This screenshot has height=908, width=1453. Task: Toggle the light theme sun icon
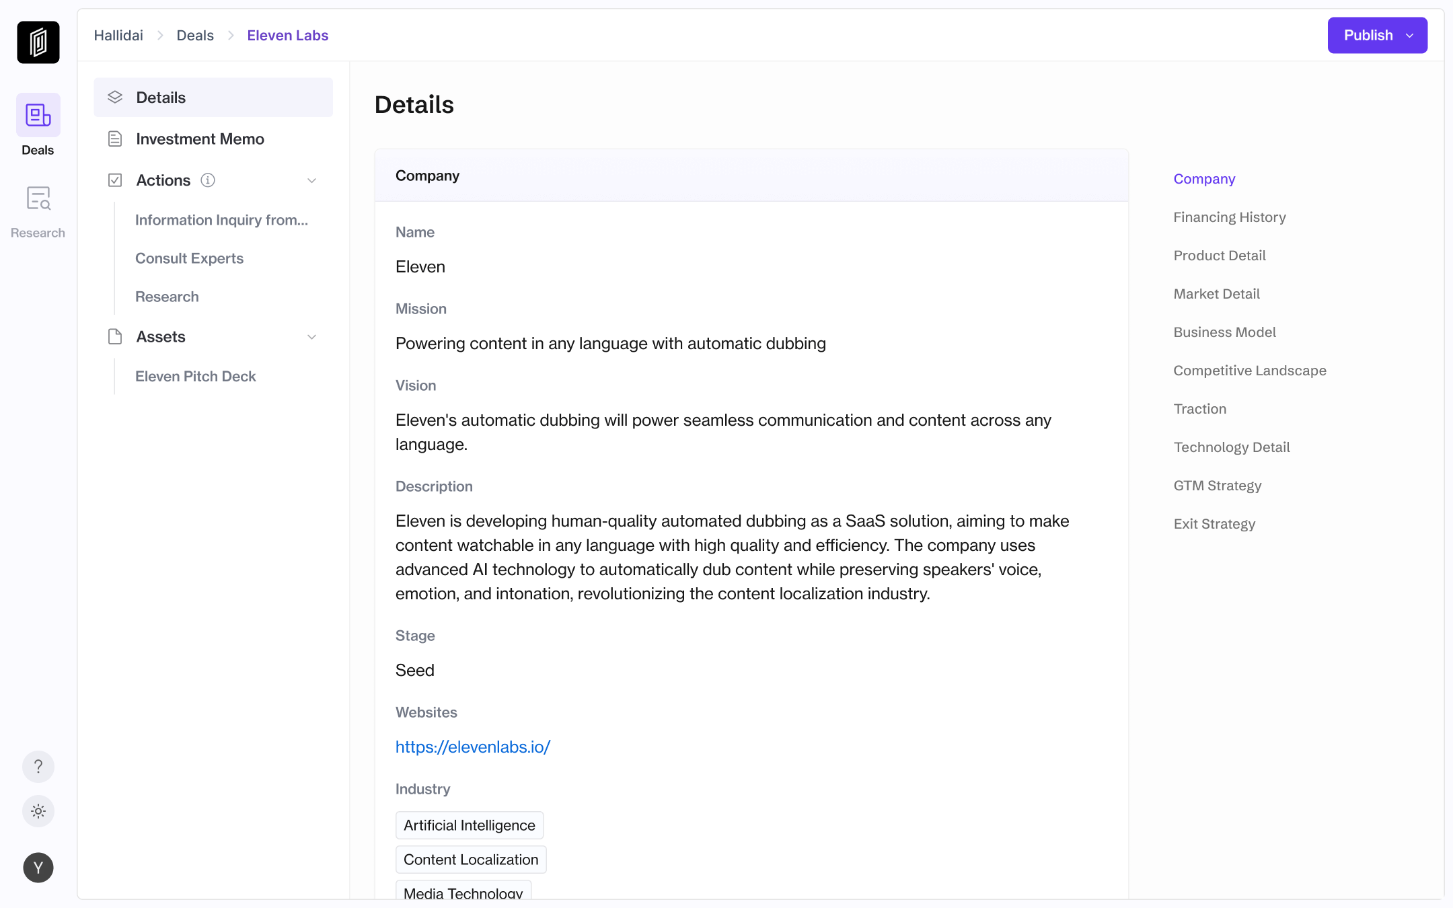(38, 811)
